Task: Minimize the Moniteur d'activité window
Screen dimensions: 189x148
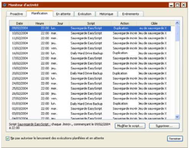Action: coord(171,5)
